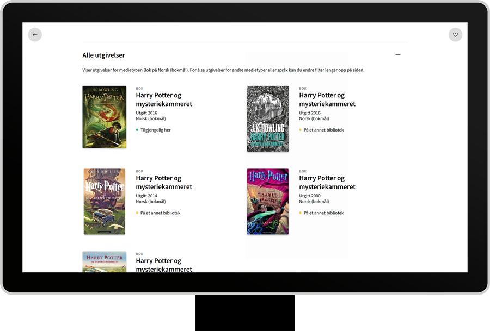This screenshot has height=331, width=490.
Task: Open the green 2016 edition book cover
Action: [x=105, y=117]
